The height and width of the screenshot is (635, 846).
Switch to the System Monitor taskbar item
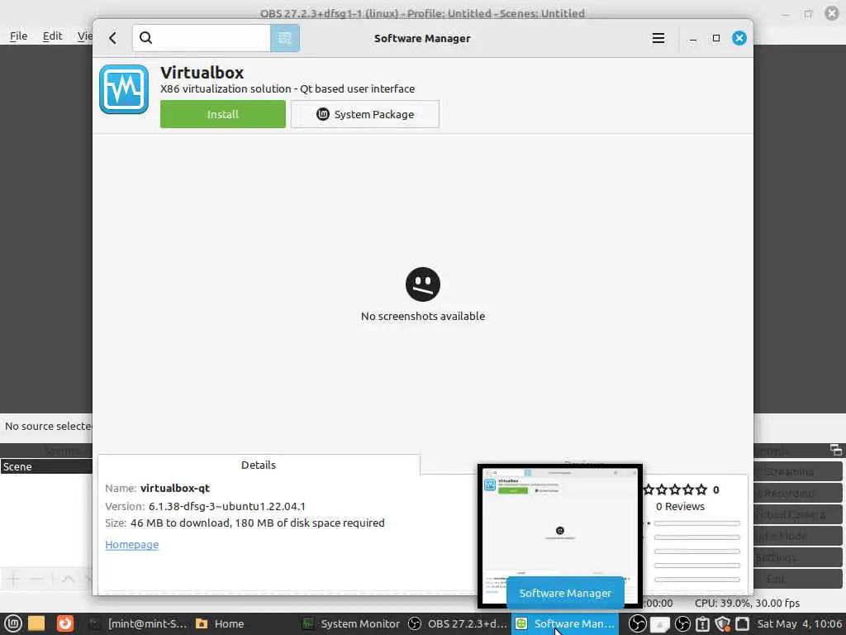pos(350,623)
